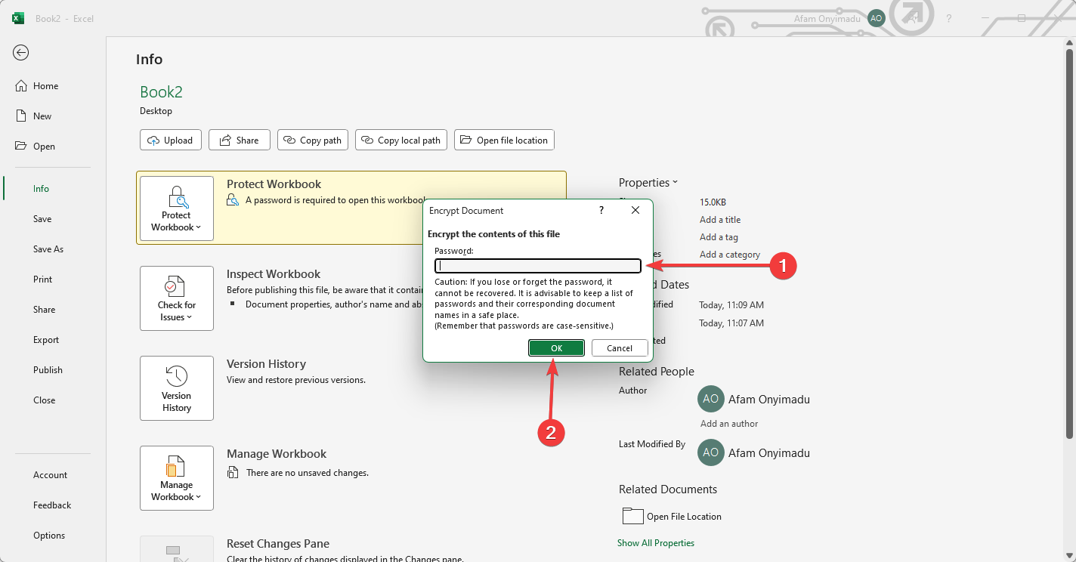Click the dialog text Encrypt the contents of this file
The image size is (1076, 562).
(493, 234)
